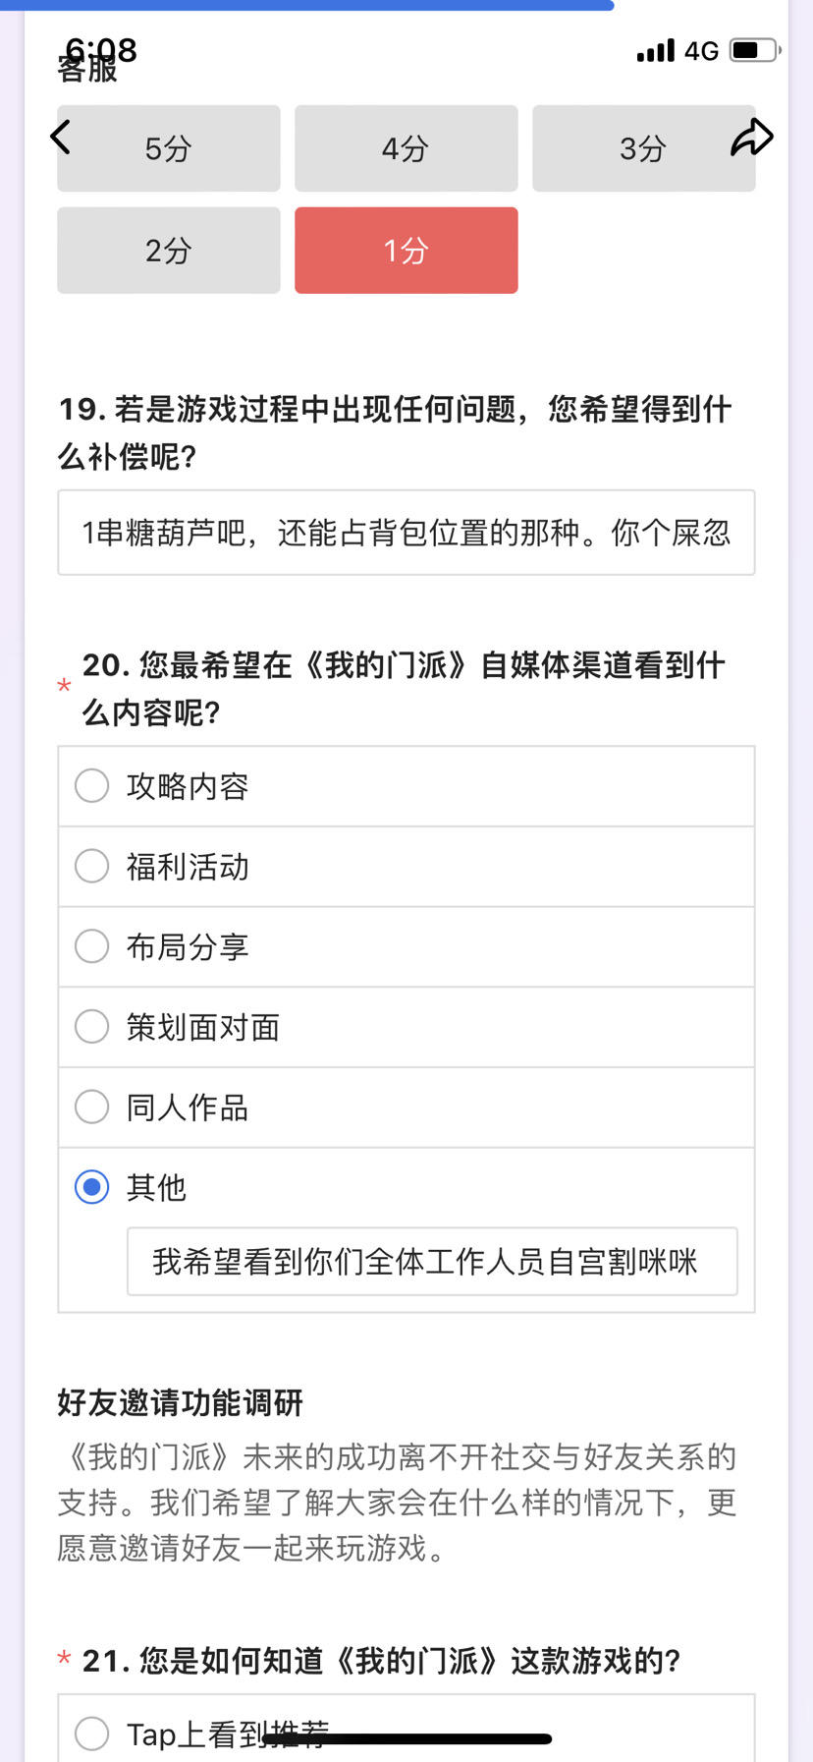Select the 4分 rating button
813x1762 pixels.
coord(406,148)
